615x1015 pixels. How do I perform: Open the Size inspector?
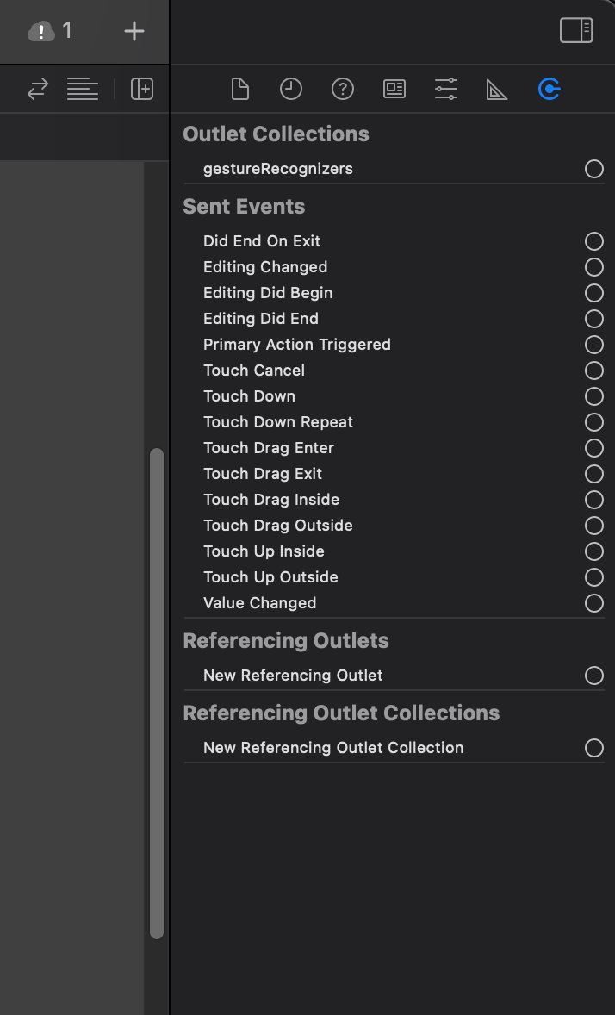[497, 89]
